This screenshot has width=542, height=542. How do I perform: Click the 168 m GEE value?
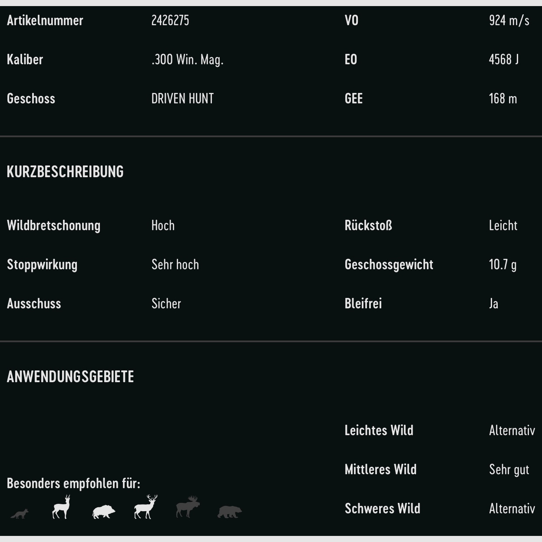(503, 99)
